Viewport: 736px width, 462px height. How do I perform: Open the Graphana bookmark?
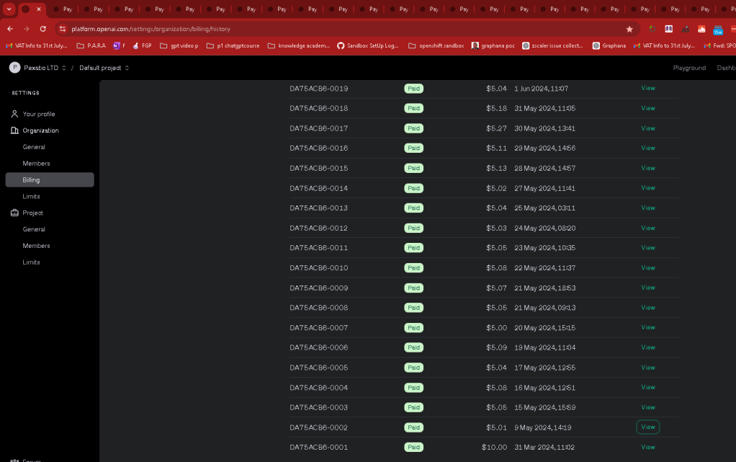click(609, 45)
